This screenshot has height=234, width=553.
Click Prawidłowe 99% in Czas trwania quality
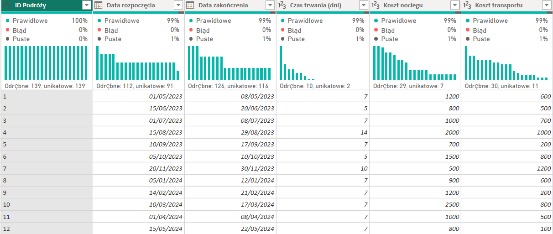click(x=322, y=21)
